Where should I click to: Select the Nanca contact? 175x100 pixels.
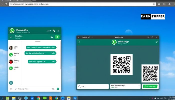14,55
